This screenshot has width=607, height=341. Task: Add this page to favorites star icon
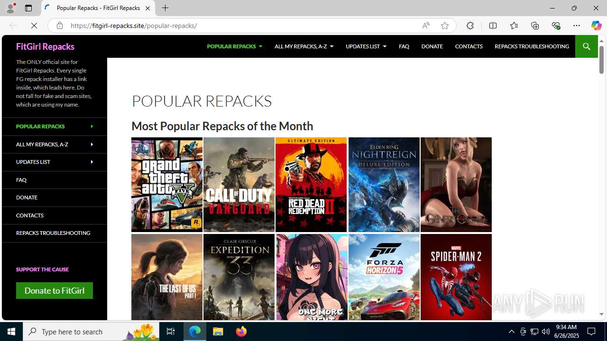coord(445,26)
